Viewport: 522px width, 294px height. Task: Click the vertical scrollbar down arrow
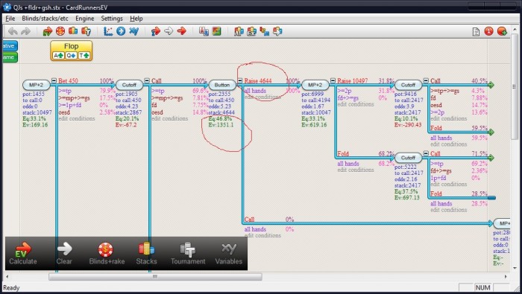point(515,268)
